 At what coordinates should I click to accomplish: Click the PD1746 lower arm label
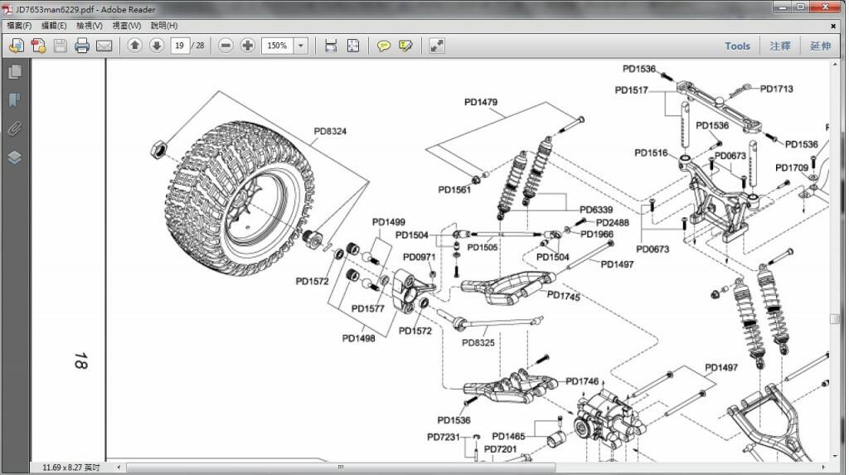coord(582,381)
